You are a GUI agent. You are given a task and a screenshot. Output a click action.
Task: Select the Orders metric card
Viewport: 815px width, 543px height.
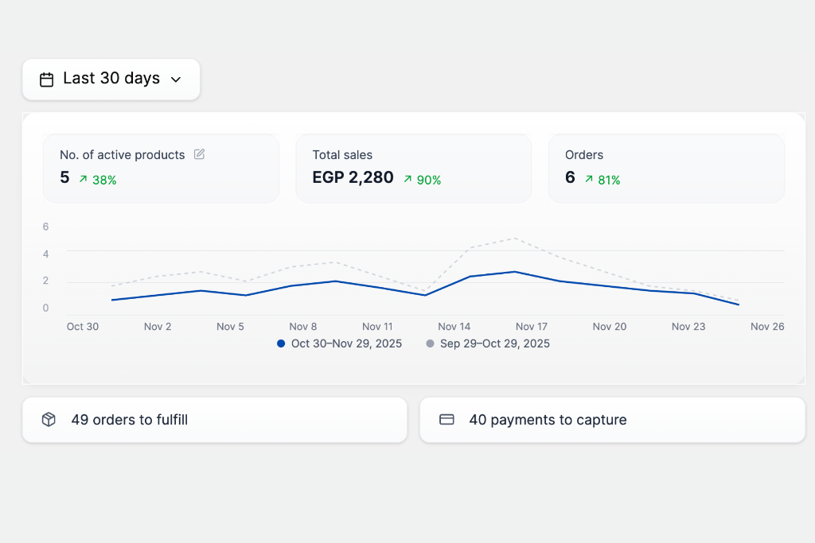tap(666, 168)
